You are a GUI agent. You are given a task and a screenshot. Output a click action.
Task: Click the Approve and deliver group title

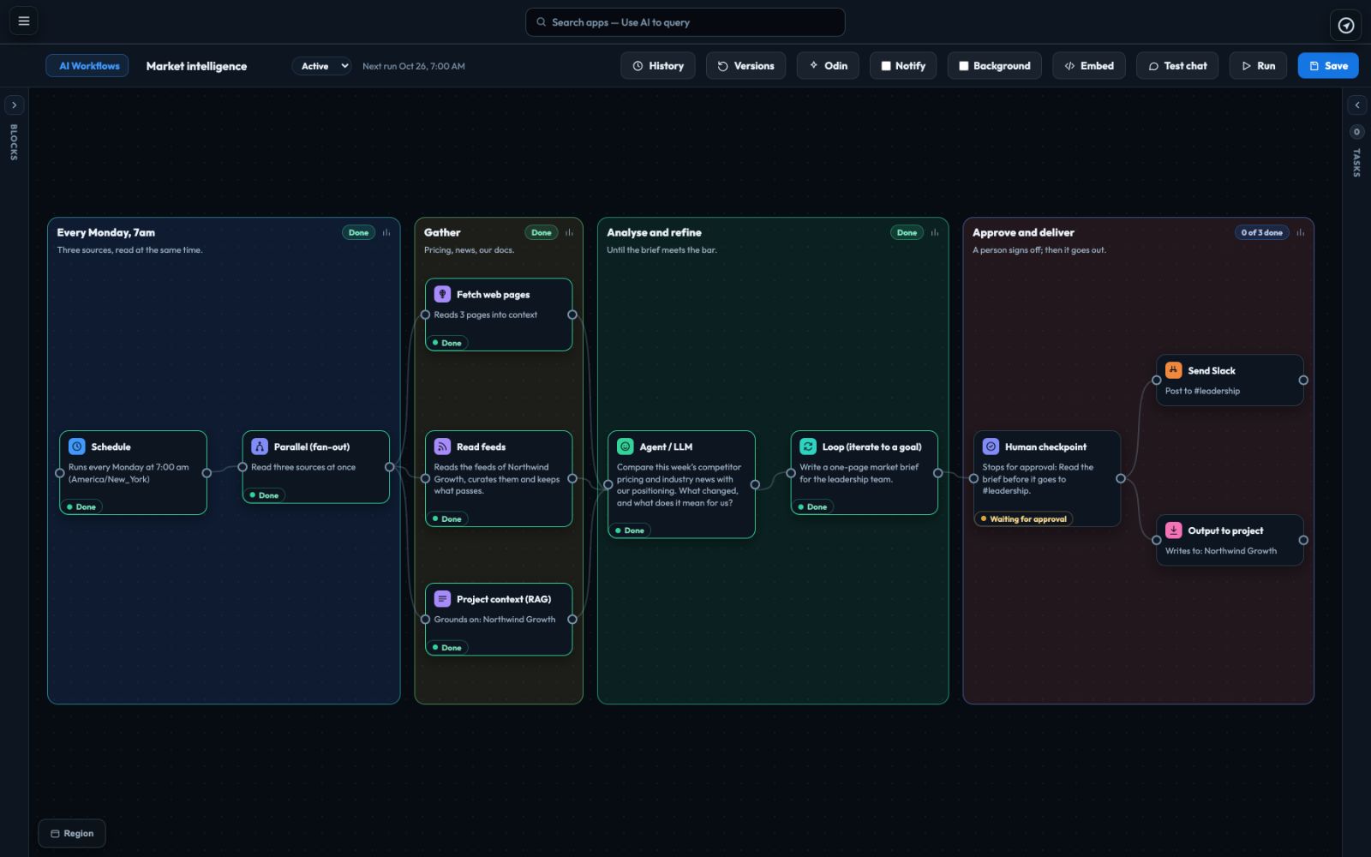pyautogui.click(x=1023, y=232)
